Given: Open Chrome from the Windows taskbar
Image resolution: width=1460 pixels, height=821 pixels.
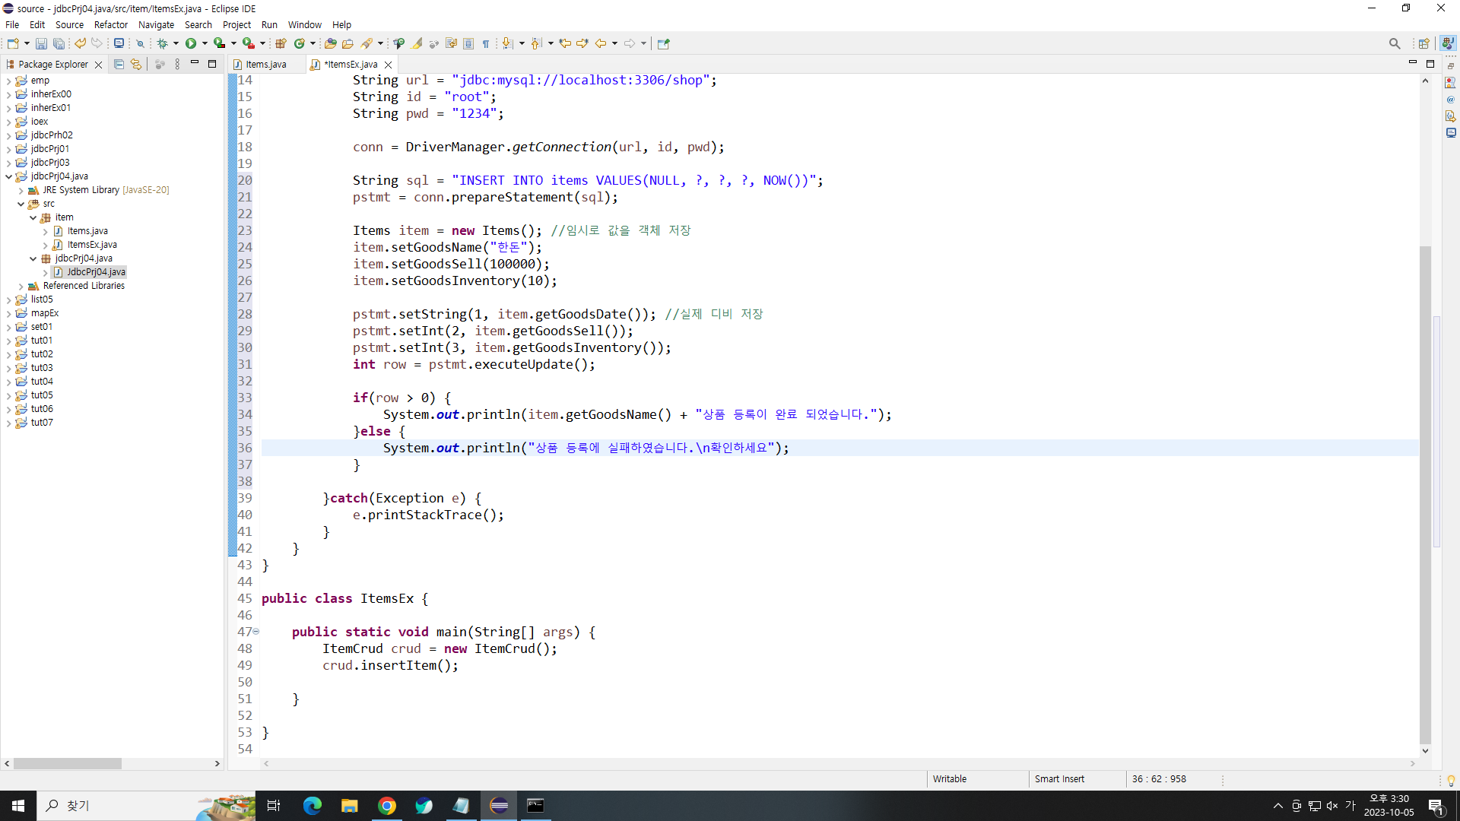Looking at the screenshot, I should (x=387, y=806).
